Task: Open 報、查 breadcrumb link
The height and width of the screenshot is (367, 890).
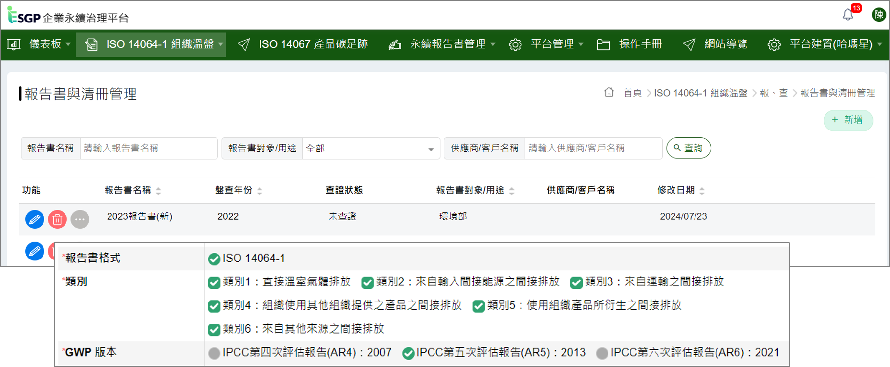Action: coord(774,93)
